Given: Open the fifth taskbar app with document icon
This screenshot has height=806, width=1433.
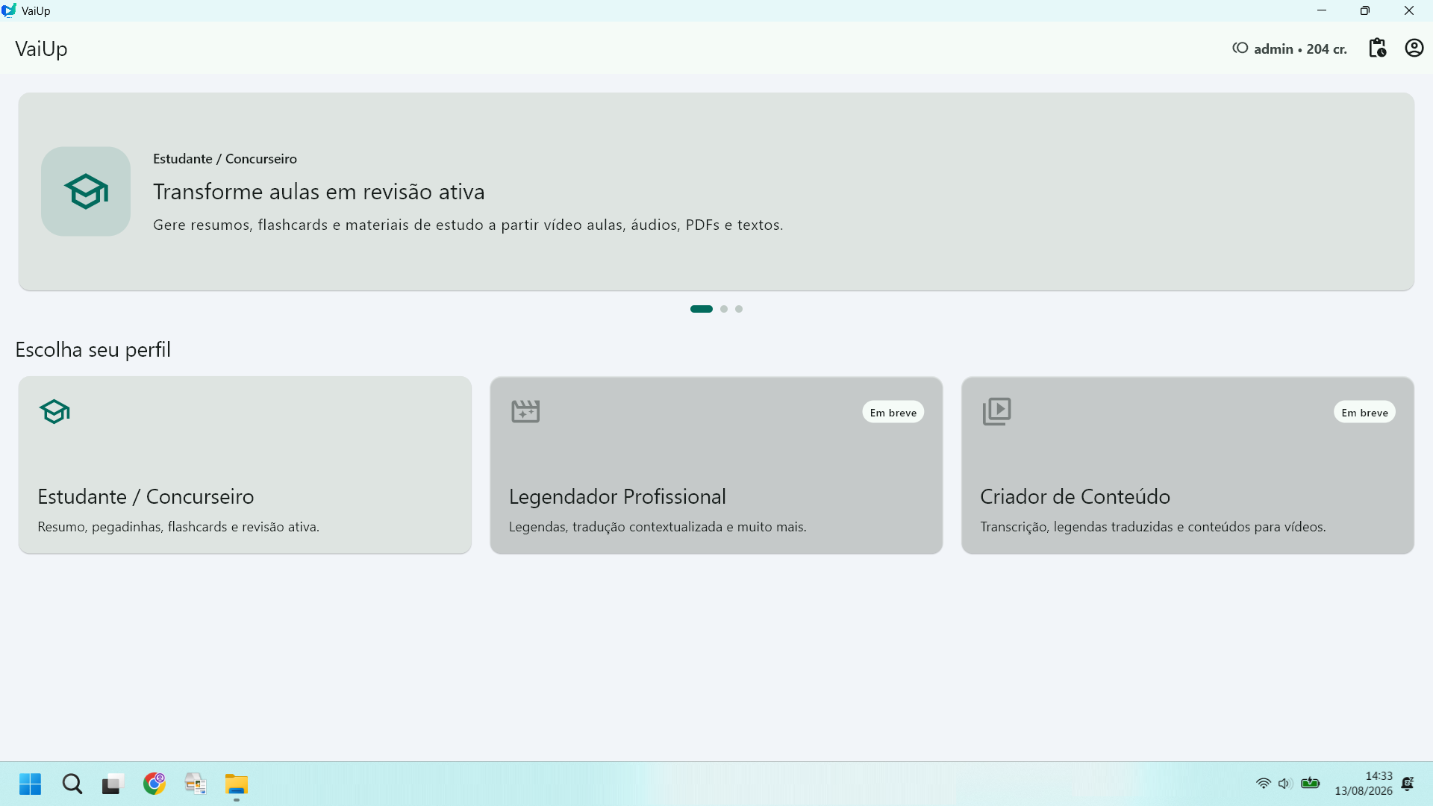Looking at the screenshot, I should tap(196, 784).
